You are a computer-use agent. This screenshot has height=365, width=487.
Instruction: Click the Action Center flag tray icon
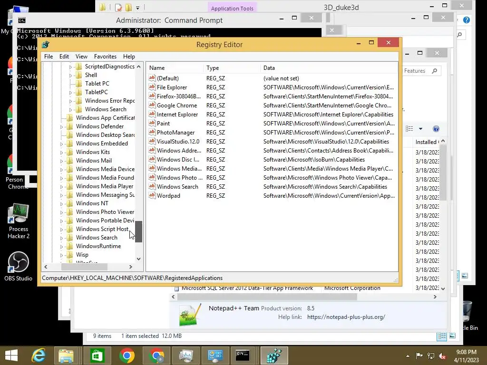(419, 356)
